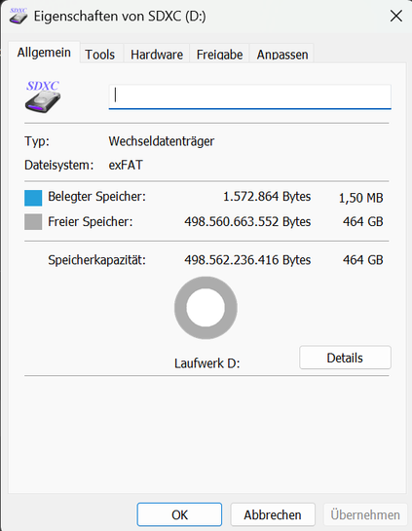The image size is (412, 531).
Task: Focus the volume label input field
Action: [x=250, y=96]
